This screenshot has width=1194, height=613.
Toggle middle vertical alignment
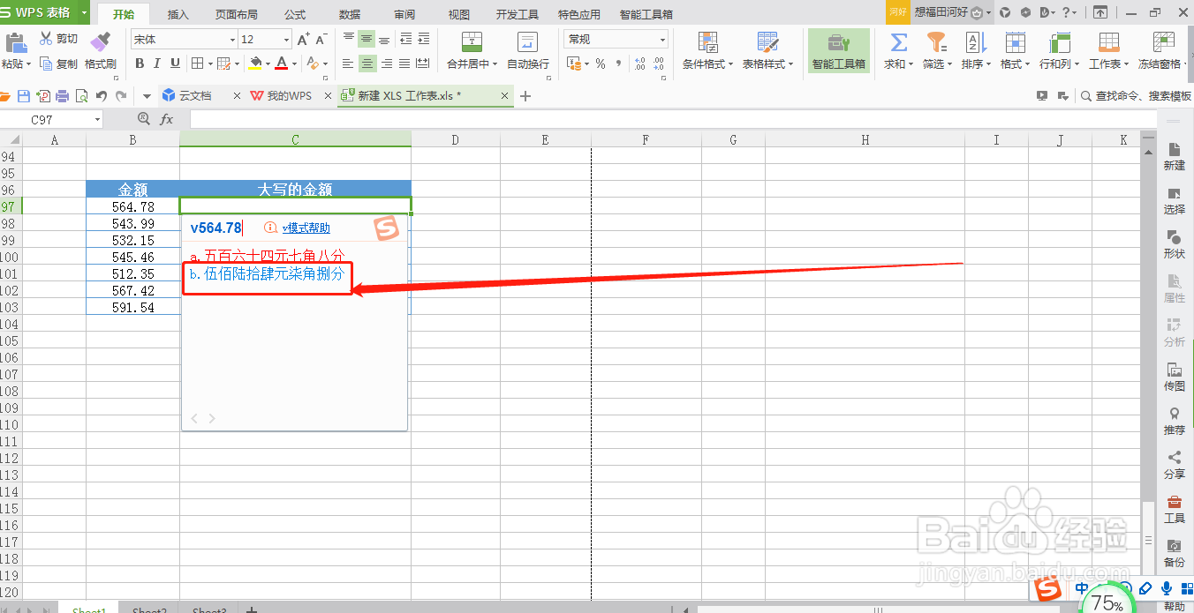367,40
